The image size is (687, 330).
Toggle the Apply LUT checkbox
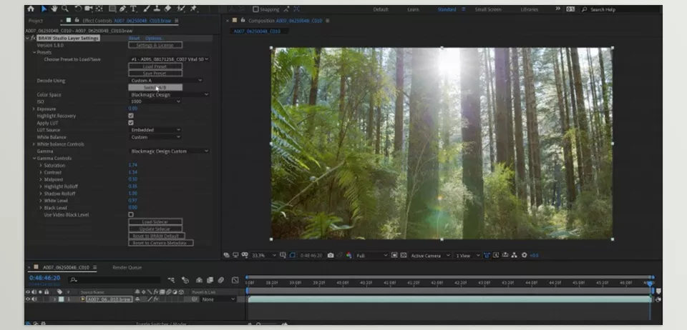[130, 123]
